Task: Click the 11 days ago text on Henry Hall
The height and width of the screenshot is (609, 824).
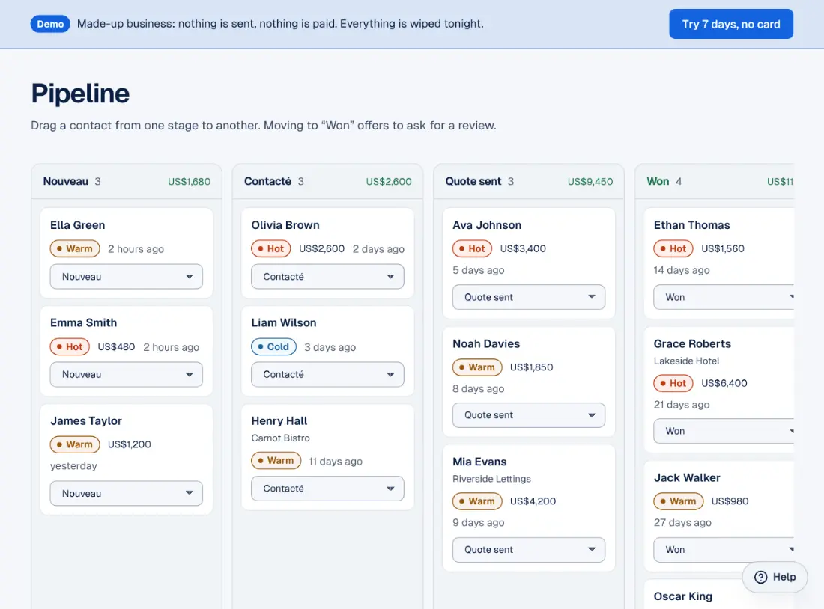Action: click(x=336, y=462)
